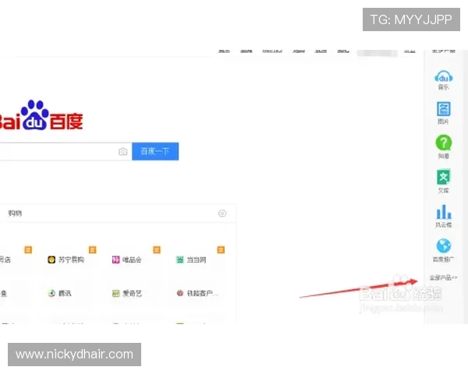This screenshot has height=374, width=468.
Task: Open Baidu Wenku (文库) in the sidebar
Action: (443, 181)
